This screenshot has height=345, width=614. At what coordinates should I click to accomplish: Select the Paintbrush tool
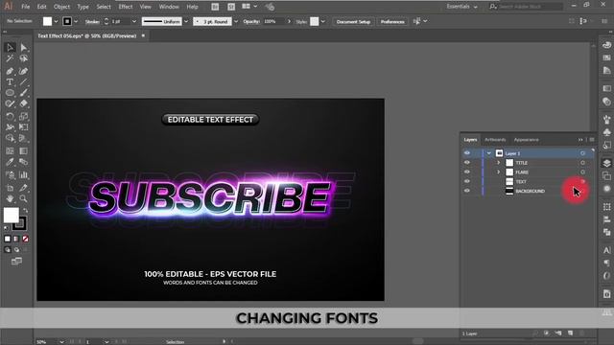coord(23,93)
